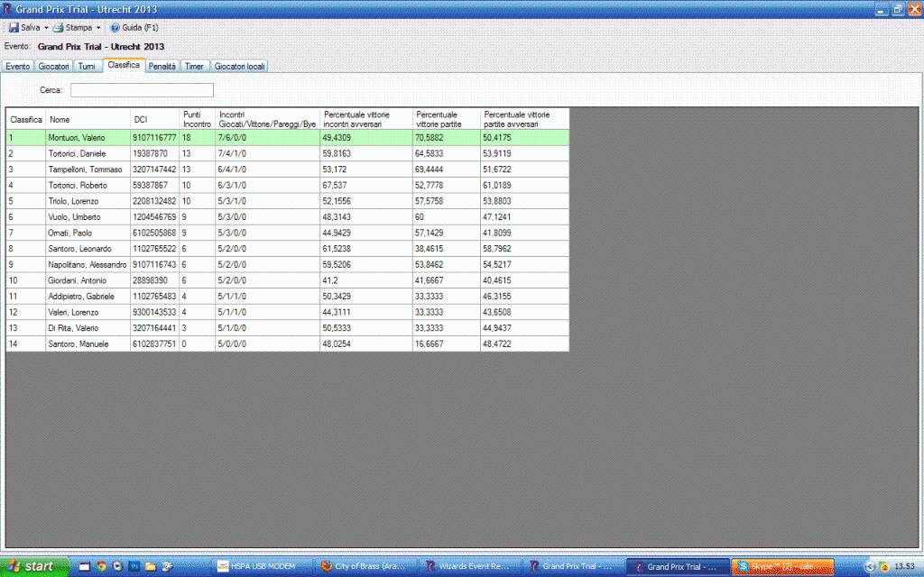The width and height of the screenshot is (924, 577).
Task: Click the Cerca search field
Action: point(142,90)
